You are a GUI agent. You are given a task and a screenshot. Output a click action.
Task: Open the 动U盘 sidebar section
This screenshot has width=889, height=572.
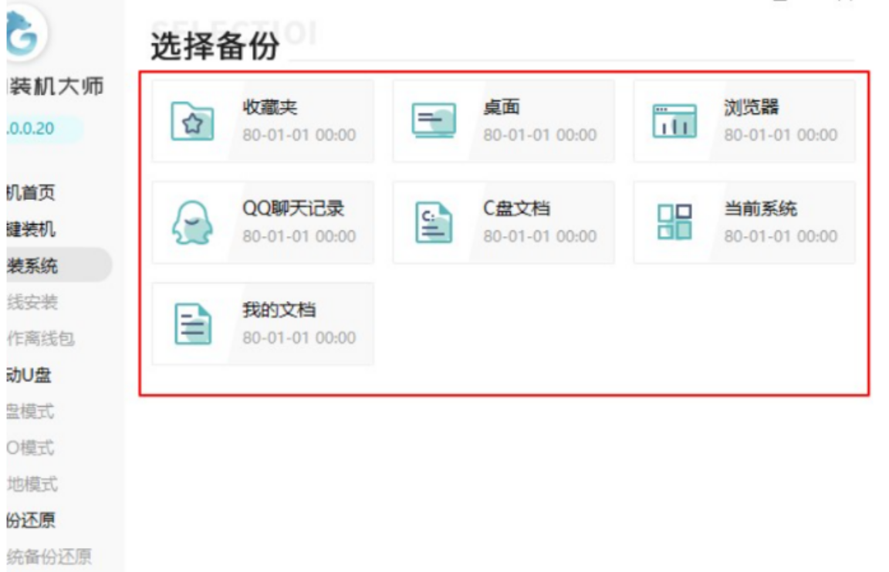point(29,374)
